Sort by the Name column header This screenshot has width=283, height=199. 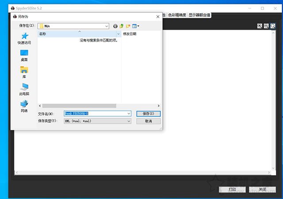[x=77, y=34]
